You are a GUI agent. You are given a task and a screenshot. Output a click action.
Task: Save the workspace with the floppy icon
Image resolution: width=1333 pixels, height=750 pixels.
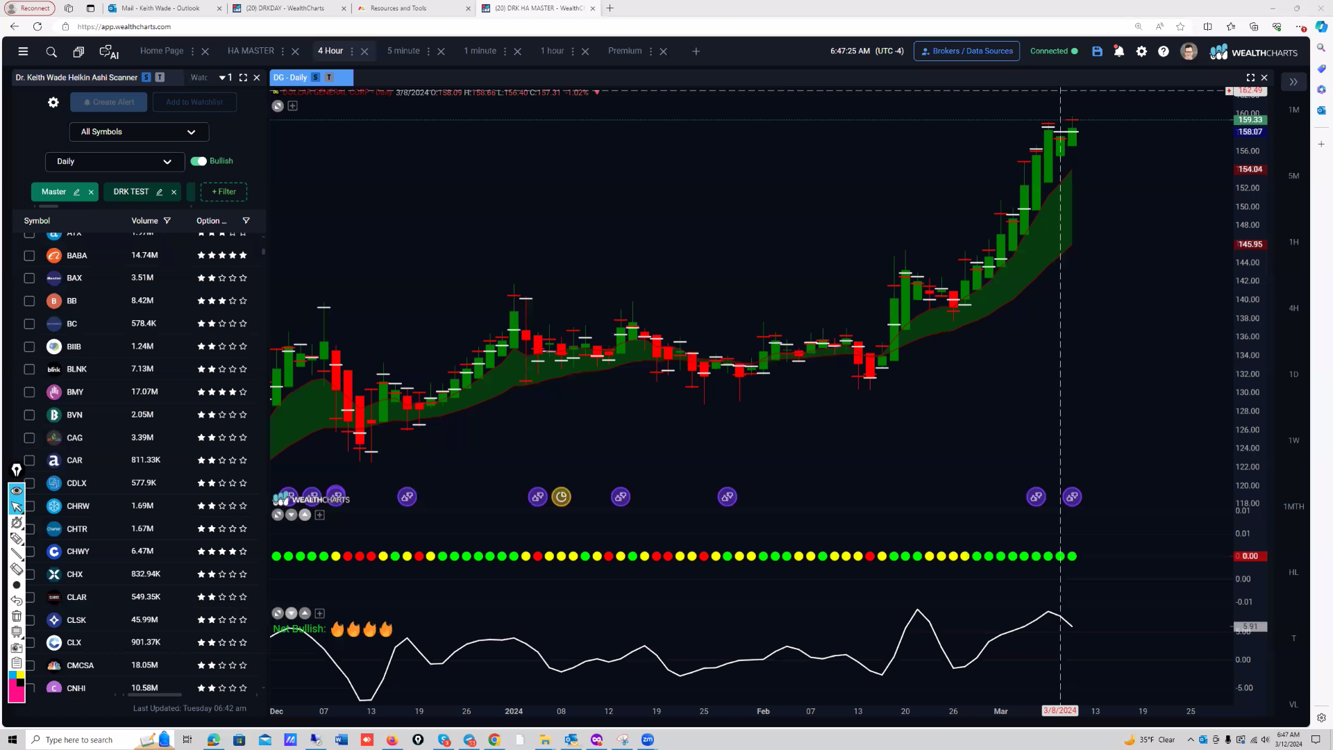tap(1097, 51)
